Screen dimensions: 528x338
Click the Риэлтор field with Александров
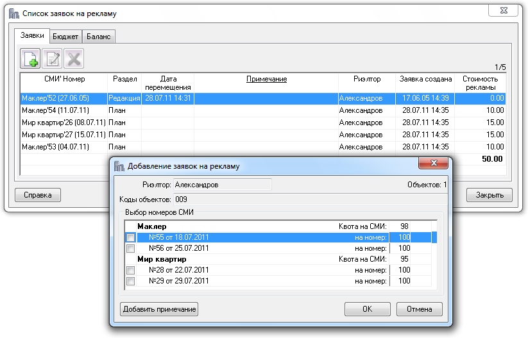coord(223,185)
